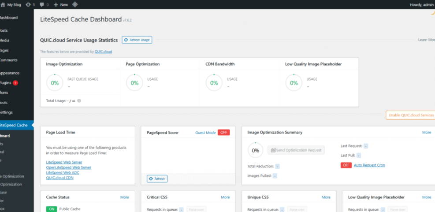Open My Blog home icon in admin bar
Viewport: 435px width, 212px height.
[x=3, y=5]
